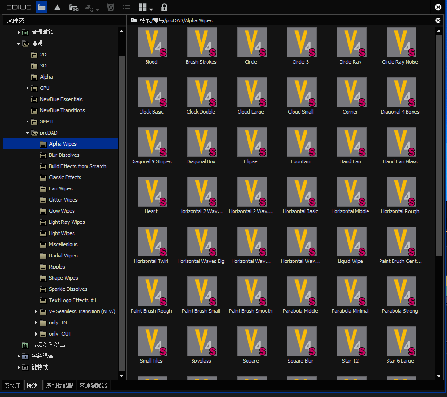Expand the SMPTE folder

pyautogui.click(x=27, y=122)
